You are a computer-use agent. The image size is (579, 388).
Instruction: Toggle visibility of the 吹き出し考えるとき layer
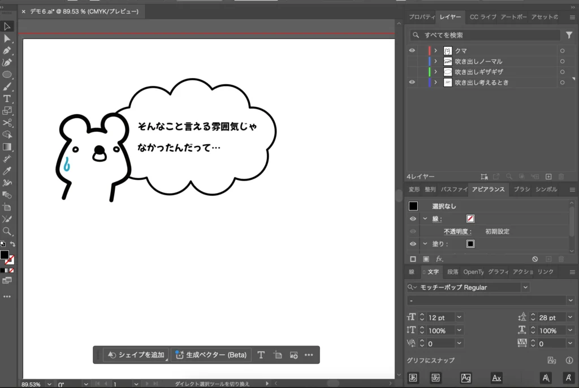click(412, 82)
